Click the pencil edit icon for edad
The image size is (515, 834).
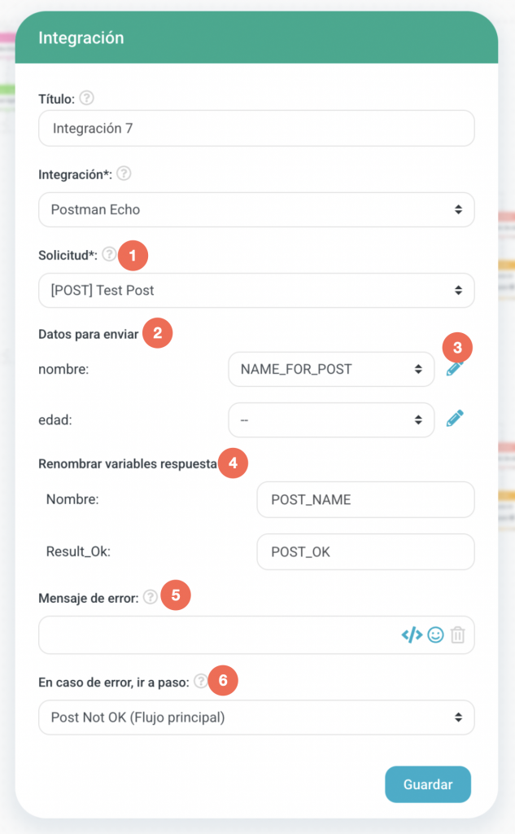tap(454, 419)
